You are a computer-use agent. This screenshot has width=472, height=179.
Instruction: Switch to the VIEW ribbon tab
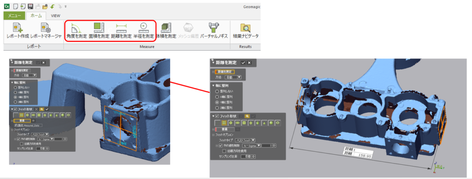pyautogui.click(x=55, y=16)
